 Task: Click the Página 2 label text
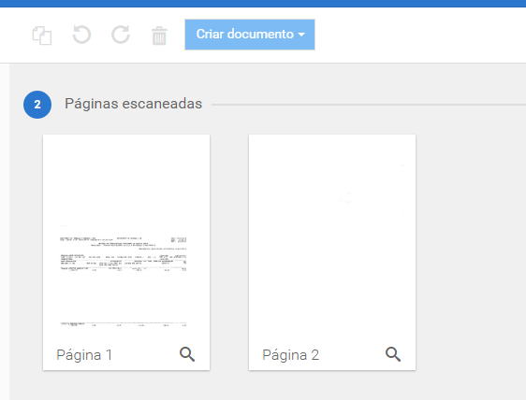coord(290,355)
